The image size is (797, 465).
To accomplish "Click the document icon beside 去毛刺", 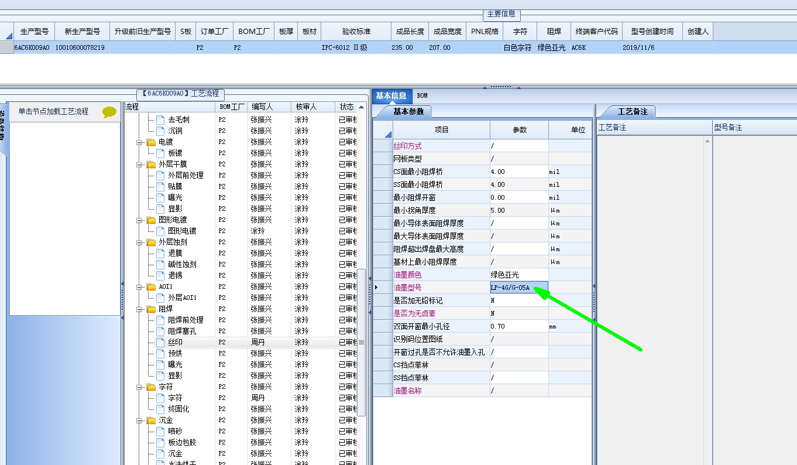I will click(x=160, y=119).
